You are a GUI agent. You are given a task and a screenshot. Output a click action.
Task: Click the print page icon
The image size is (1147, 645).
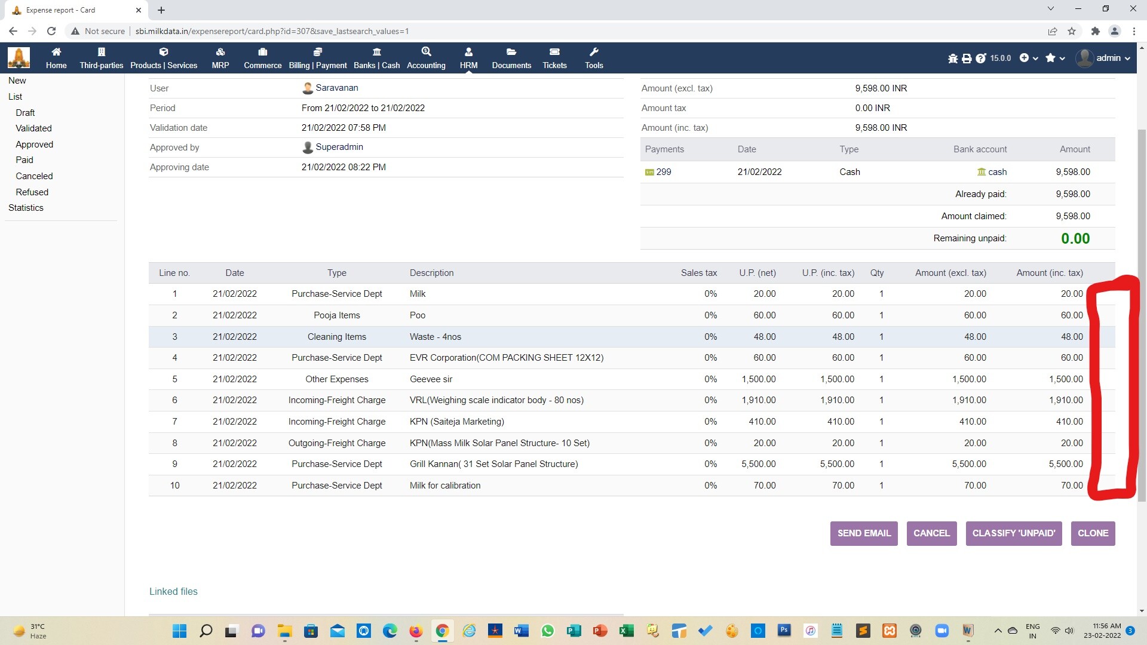pyautogui.click(x=967, y=58)
